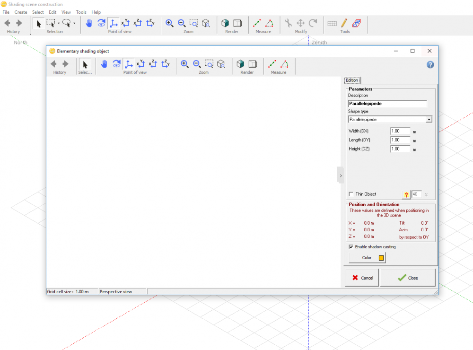Open the Create menu
473x350 pixels.
tap(21, 12)
